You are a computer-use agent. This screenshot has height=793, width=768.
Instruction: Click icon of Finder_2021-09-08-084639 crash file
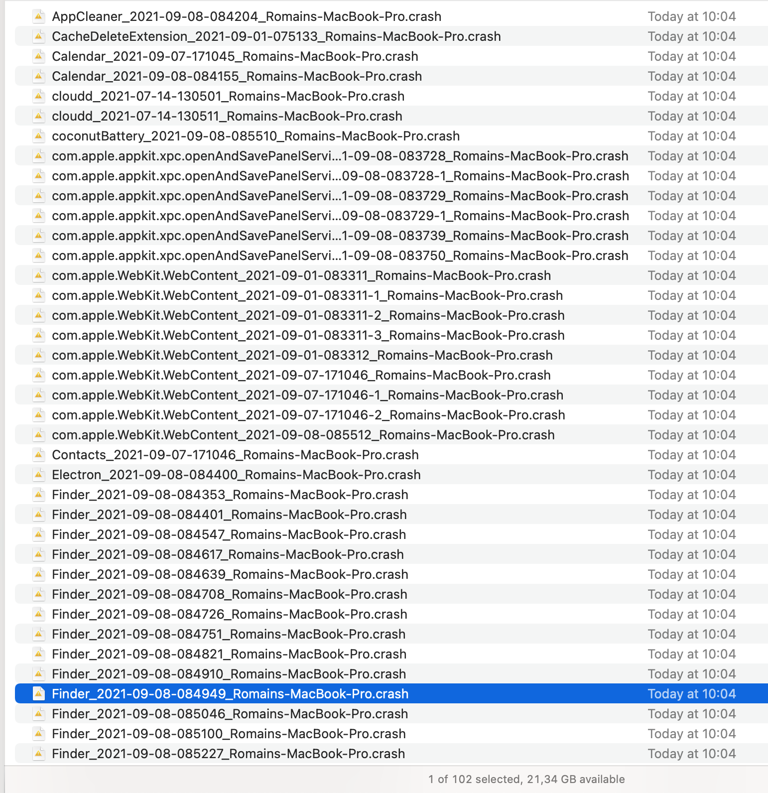click(38, 574)
